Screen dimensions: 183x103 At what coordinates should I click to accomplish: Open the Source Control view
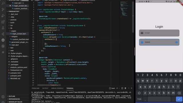[3, 9]
